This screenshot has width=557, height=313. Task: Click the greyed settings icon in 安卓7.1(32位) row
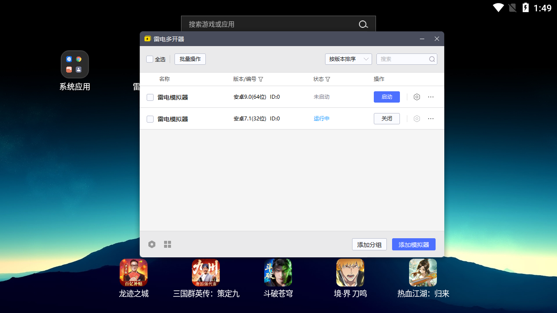point(417,119)
